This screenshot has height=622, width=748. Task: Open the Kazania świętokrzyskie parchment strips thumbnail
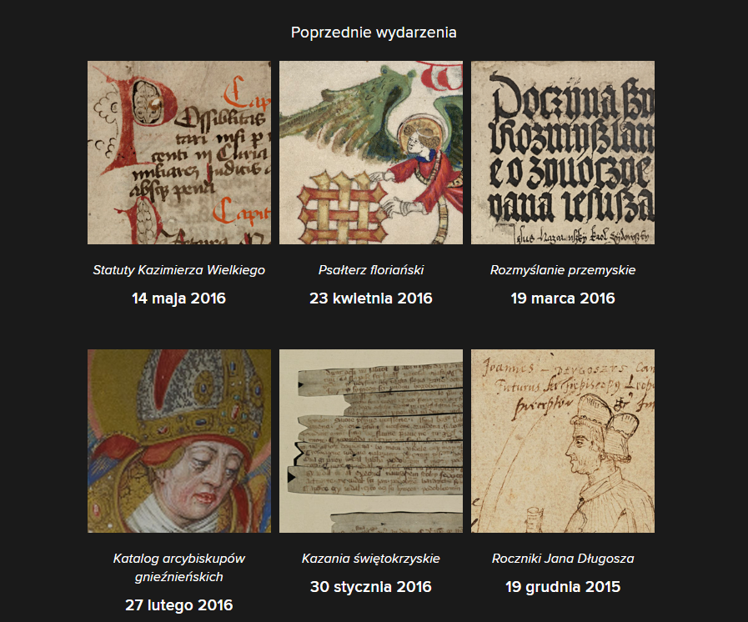tap(370, 441)
